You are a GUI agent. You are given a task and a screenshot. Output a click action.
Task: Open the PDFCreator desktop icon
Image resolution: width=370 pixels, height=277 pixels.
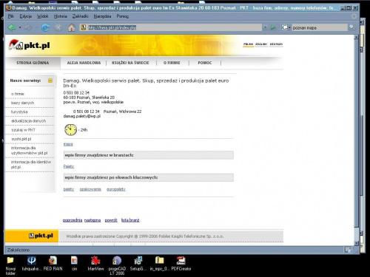click(x=181, y=264)
